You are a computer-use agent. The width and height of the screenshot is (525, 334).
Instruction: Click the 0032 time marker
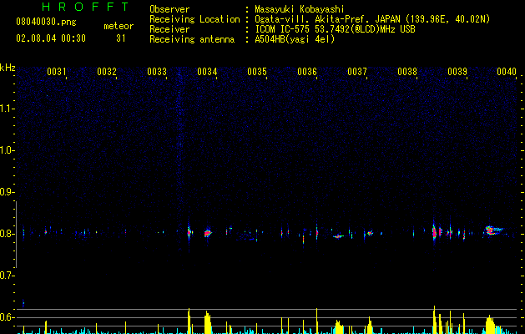click(107, 72)
